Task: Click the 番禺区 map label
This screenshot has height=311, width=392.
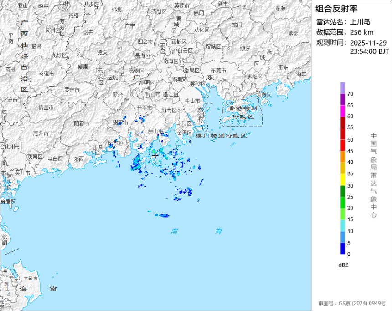Action: point(192,71)
